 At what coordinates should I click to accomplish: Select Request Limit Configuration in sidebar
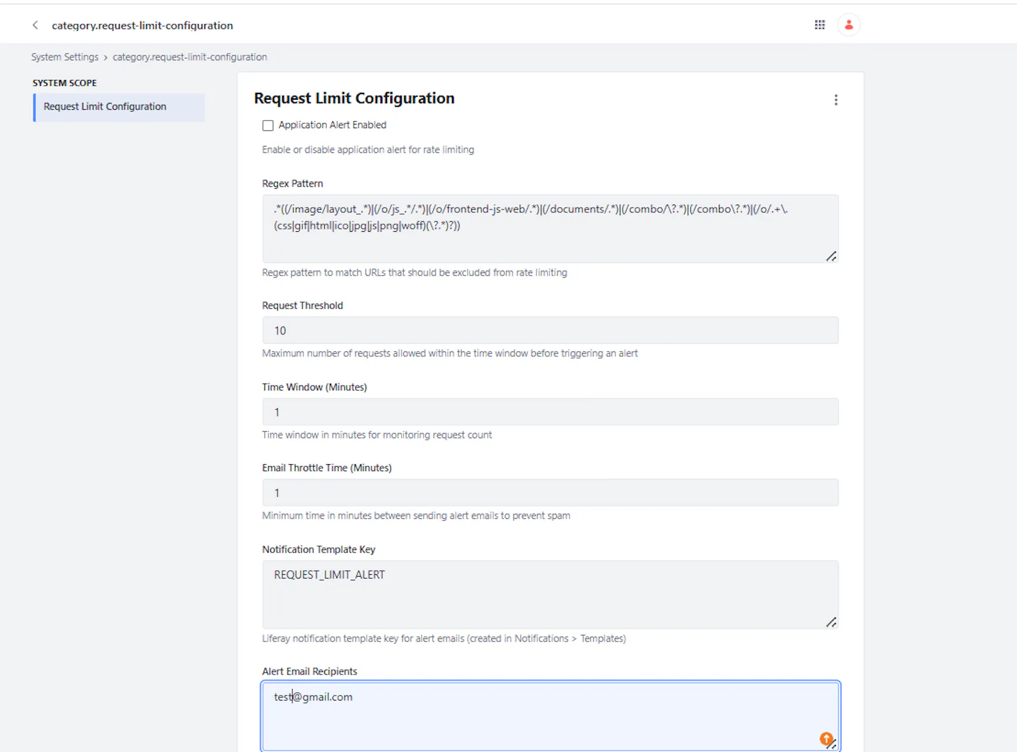click(x=119, y=107)
